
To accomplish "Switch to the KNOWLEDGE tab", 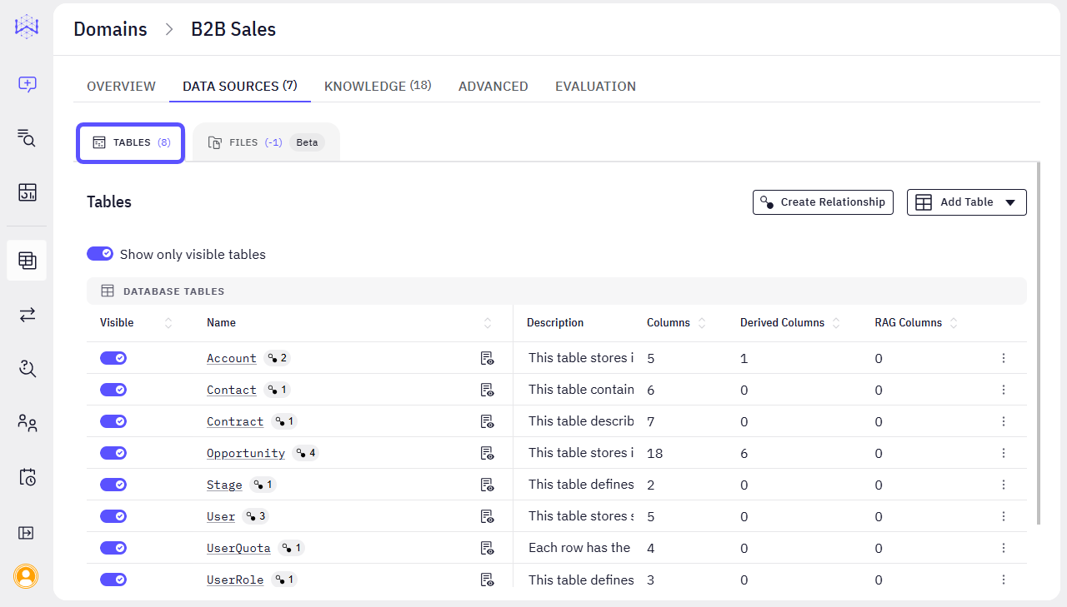I will point(377,86).
